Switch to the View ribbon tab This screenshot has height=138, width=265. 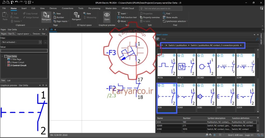pos(42,8)
